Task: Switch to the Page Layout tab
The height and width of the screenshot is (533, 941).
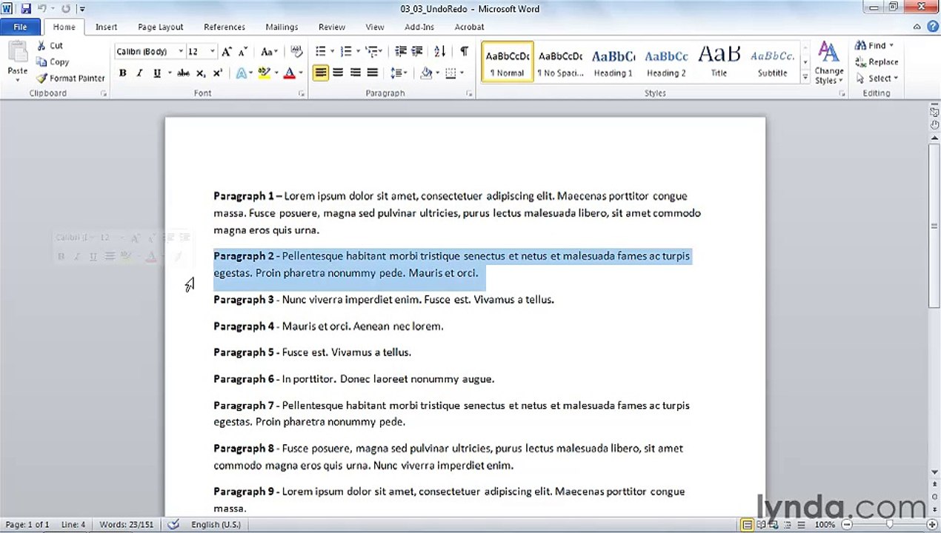Action: [x=160, y=27]
